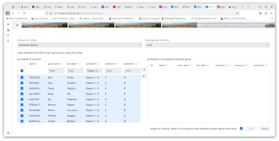
Task: Sort right table by comment 3
Action: (260, 65)
